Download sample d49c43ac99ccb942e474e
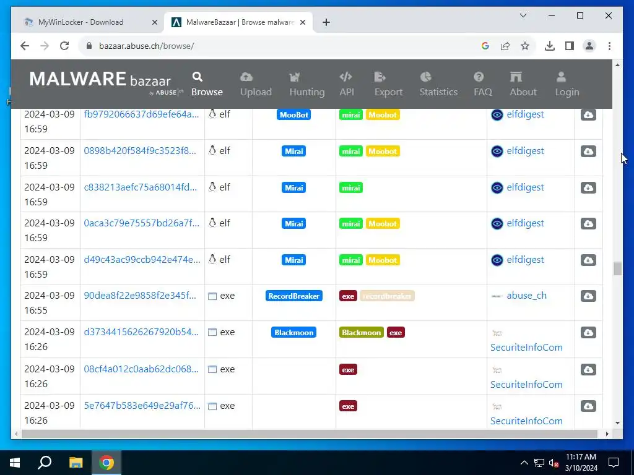This screenshot has height=475, width=634. click(588, 260)
